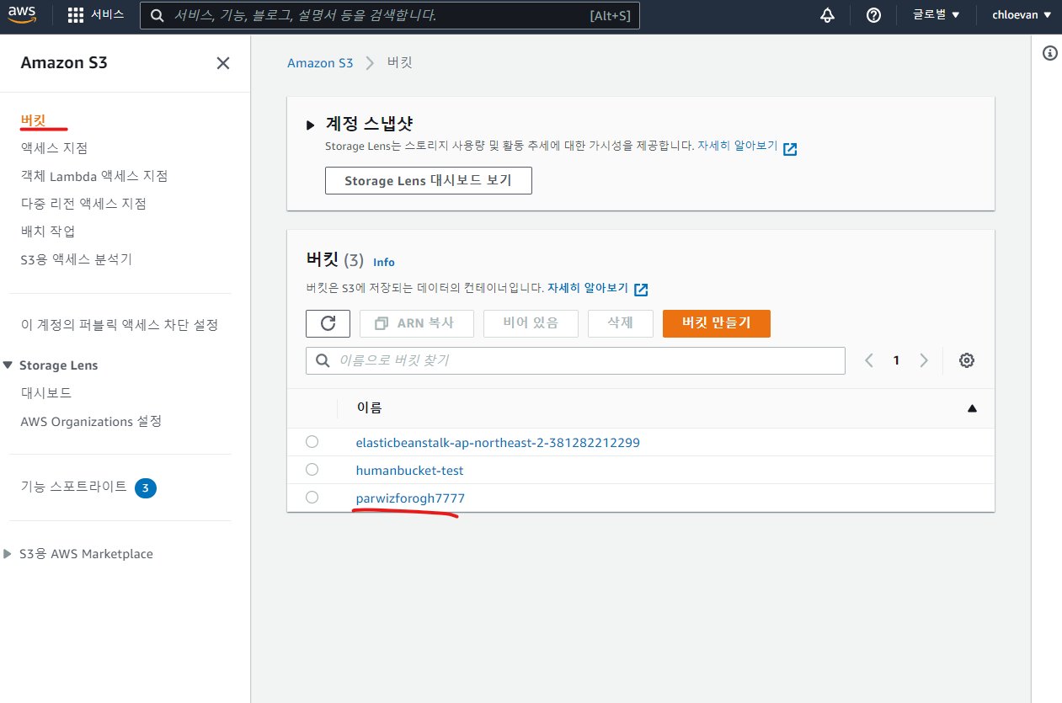
Task: Click the 이름으로 버킷 찾기 search field
Action: point(581,360)
